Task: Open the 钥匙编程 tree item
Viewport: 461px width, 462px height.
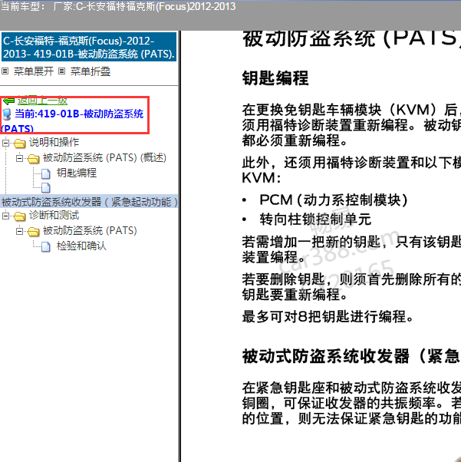Action: point(77,173)
